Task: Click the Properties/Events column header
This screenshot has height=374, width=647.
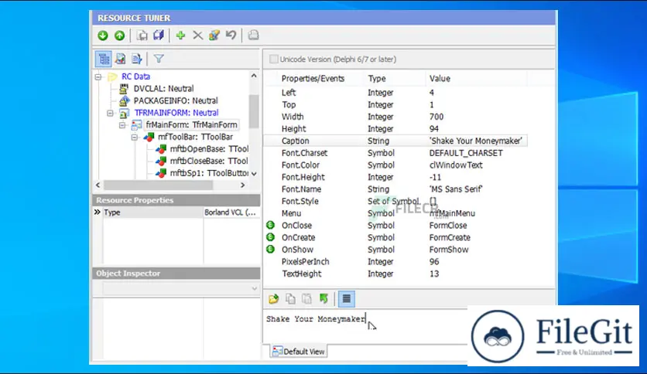Action: (313, 78)
